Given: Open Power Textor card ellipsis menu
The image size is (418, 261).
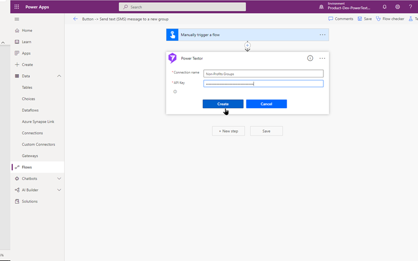Looking at the screenshot, I should coord(322,58).
